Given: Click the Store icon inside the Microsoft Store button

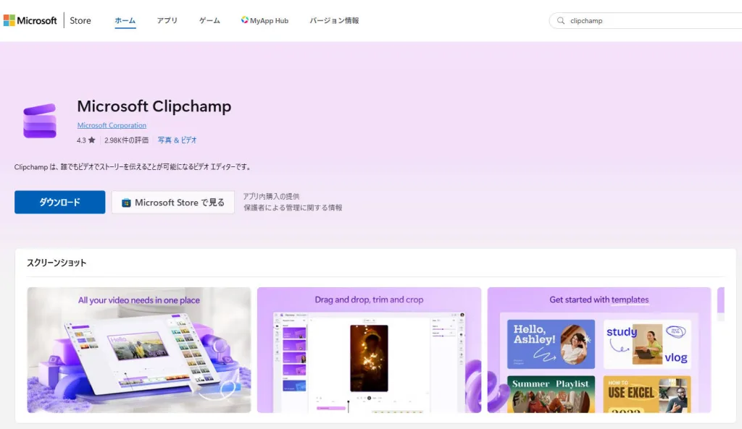Looking at the screenshot, I should [x=127, y=203].
